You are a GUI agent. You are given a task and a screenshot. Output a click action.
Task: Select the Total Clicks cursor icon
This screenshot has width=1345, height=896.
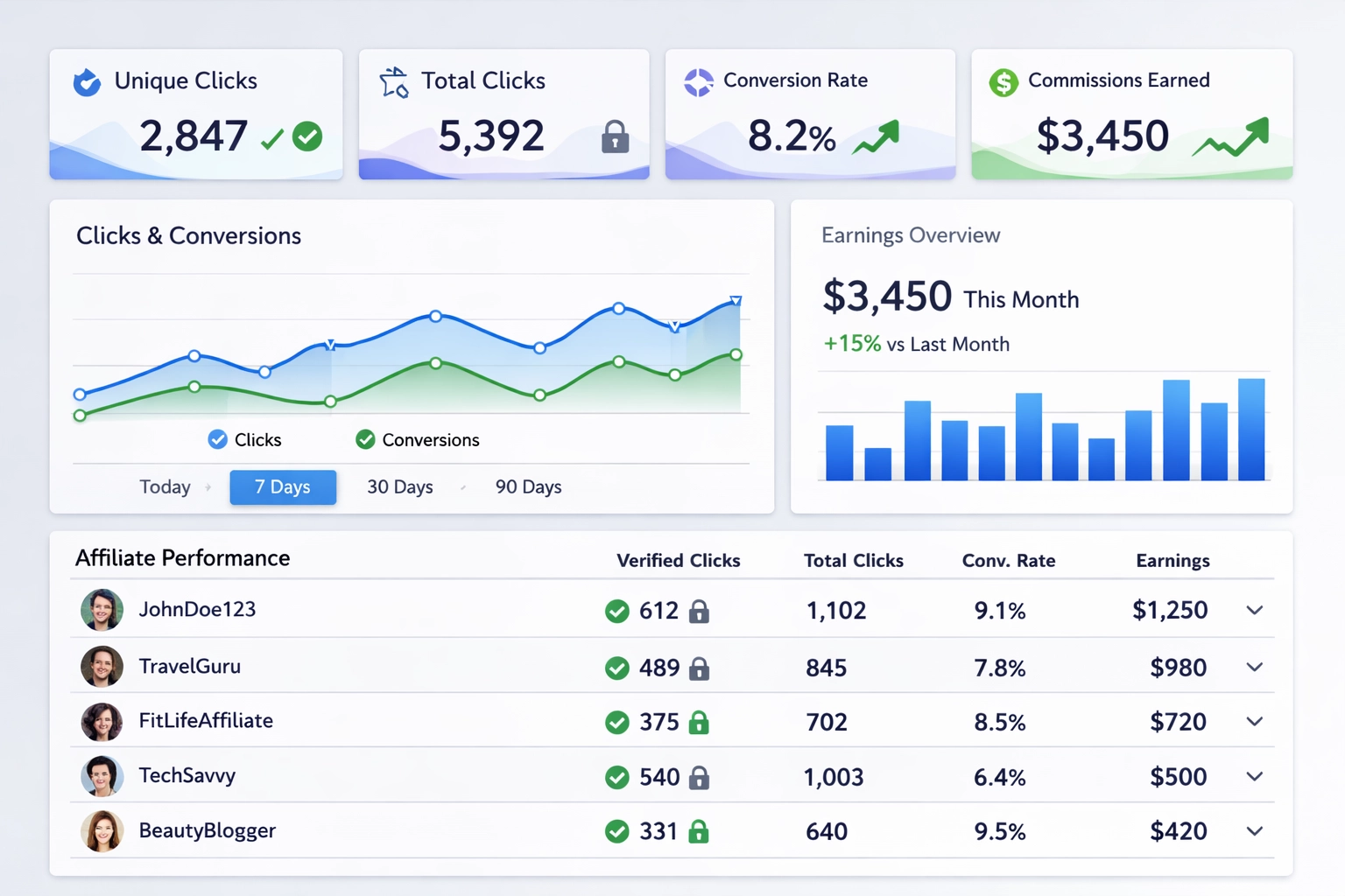pos(393,81)
